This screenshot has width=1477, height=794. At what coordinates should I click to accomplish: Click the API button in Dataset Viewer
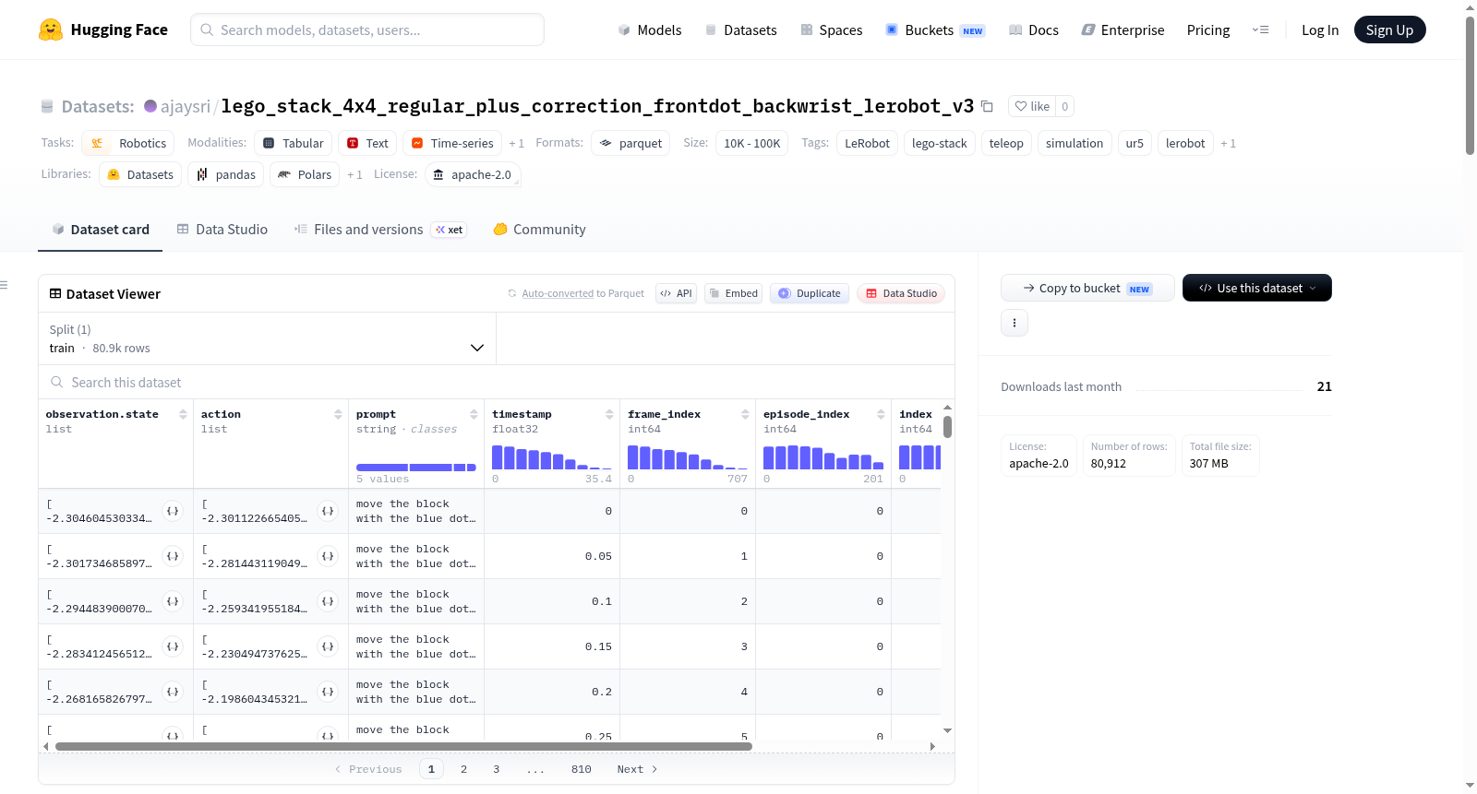676,293
